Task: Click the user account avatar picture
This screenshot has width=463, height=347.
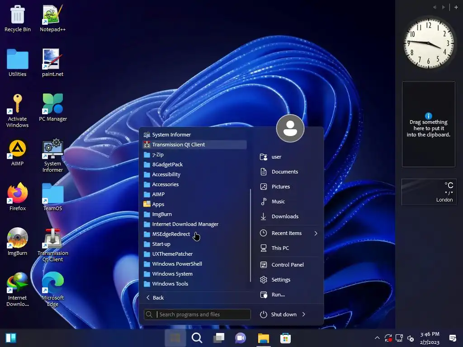Action: [290, 128]
